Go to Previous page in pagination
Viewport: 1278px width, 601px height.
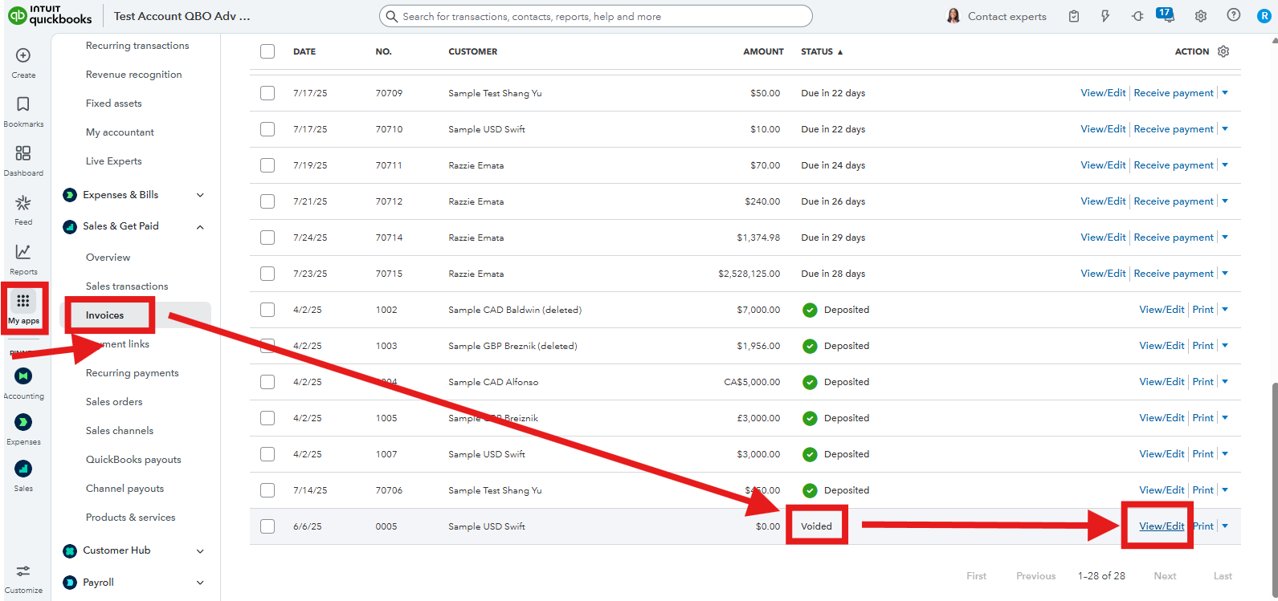point(1035,576)
